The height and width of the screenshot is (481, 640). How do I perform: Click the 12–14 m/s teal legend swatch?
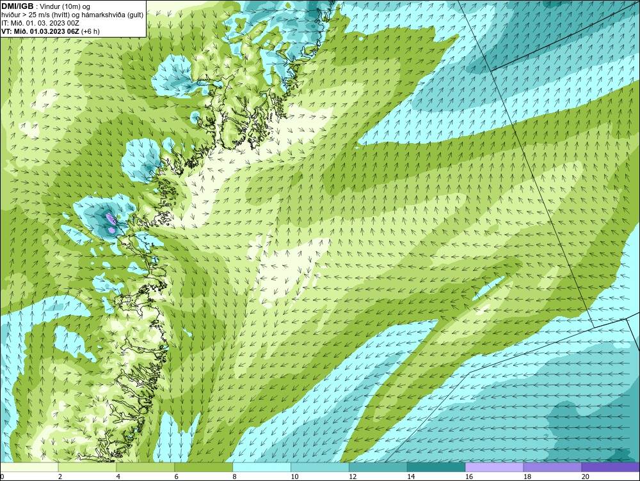coord(378,467)
